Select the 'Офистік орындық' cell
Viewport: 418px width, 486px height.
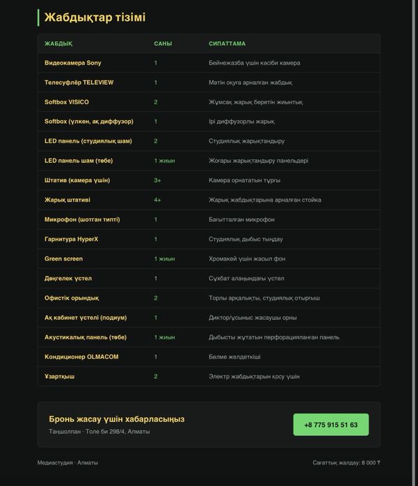coord(72,298)
